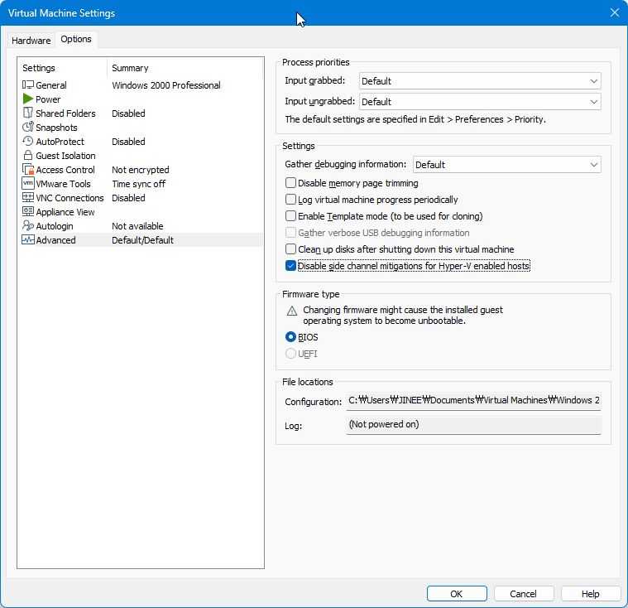Click the Shared Folders icon
Screen dimensions: 628x608
27,113
